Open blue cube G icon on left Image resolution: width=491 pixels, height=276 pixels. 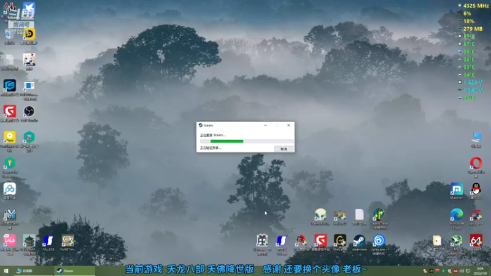10,88
